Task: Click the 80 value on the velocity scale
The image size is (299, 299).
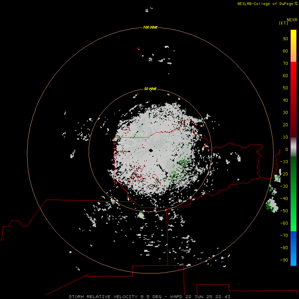Action: (285, 51)
